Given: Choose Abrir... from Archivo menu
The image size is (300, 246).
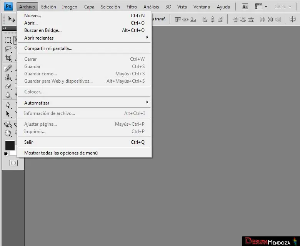Looking at the screenshot, I should [84, 23].
